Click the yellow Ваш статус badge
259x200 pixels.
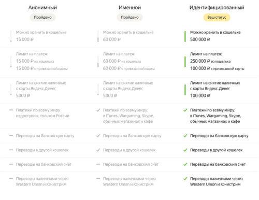click(217, 18)
